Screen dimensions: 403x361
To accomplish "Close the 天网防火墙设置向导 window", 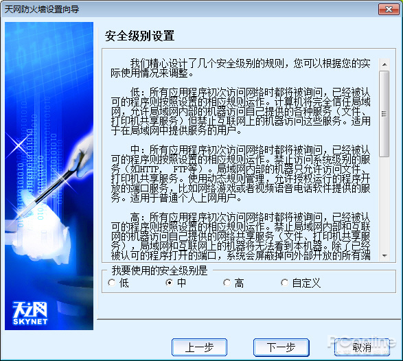I will pyautogui.click(x=389, y=9).
